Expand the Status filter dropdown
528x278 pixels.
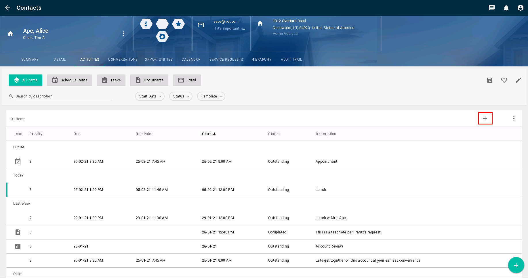pos(181,96)
